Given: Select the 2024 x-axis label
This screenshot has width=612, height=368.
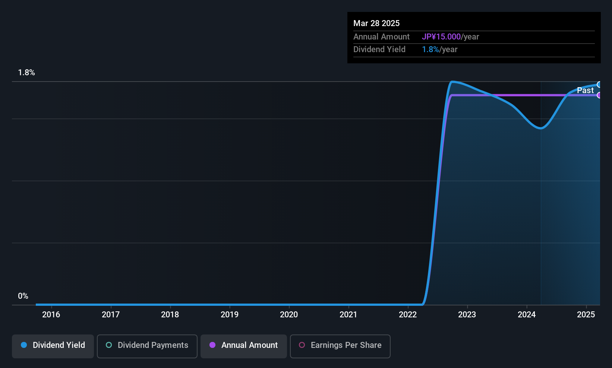Looking at the screenshot, I should tap(527, 314).
